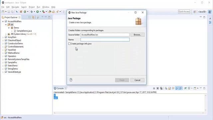This screenshot has width=213, height=120.
Task: Collapse the AccessModifiers project node
Action: pos(3,21)
